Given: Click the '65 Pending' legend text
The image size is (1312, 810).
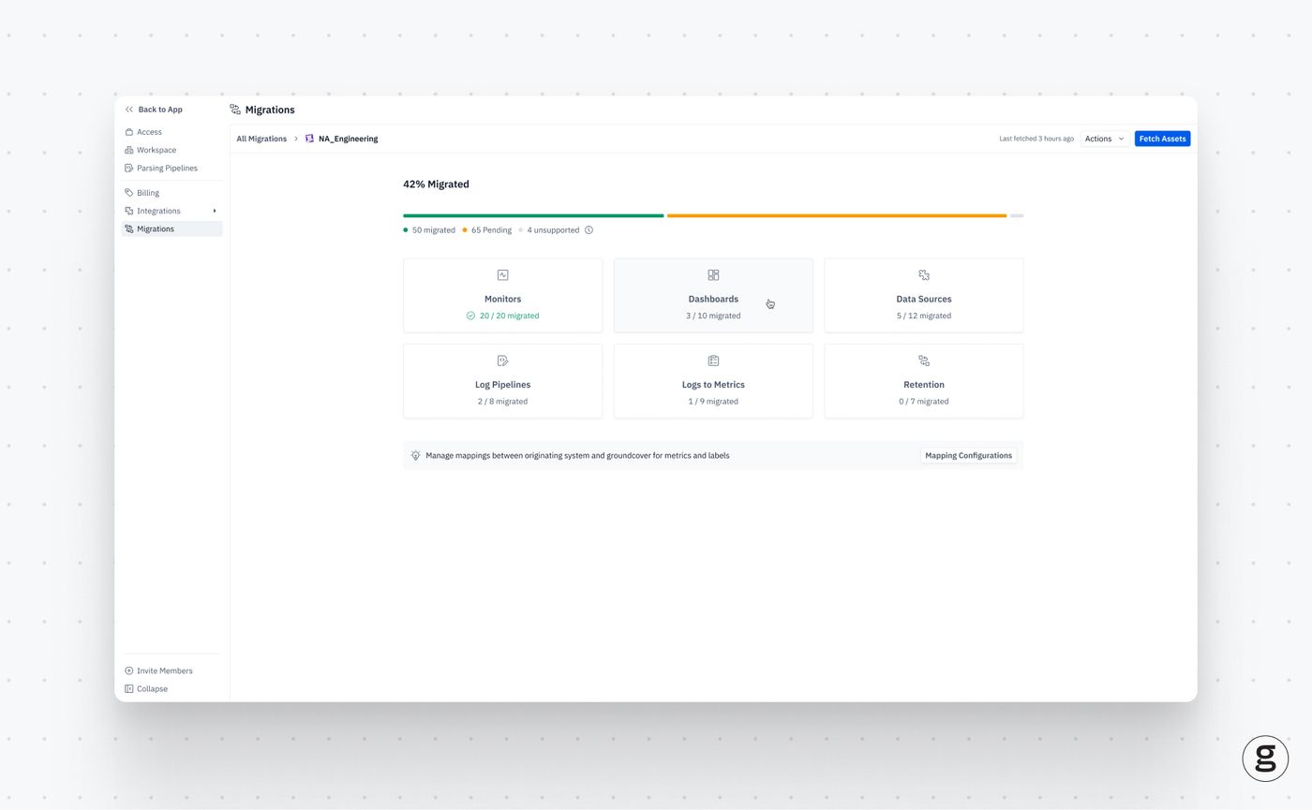Looking at the screenshot, I should click(491, 230).
